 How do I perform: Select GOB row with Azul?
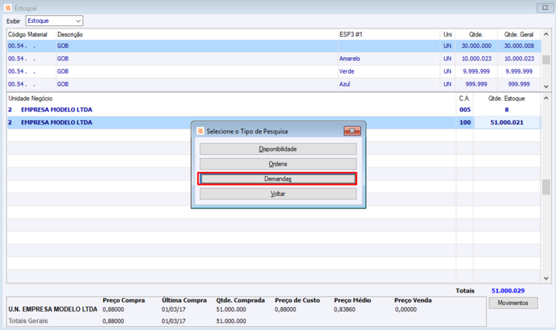tap(274, 84)
